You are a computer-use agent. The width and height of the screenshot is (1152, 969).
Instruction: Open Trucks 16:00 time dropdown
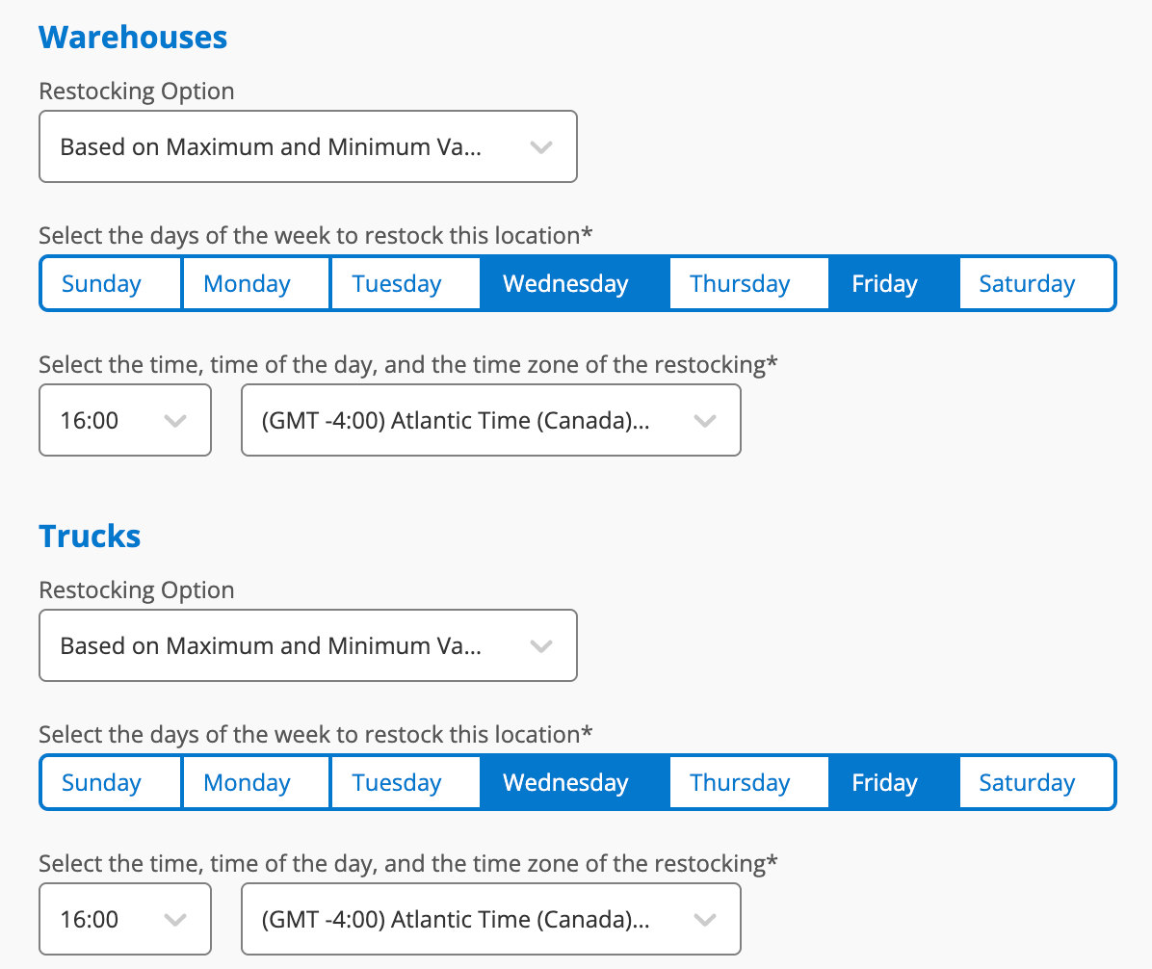point(125,919)
